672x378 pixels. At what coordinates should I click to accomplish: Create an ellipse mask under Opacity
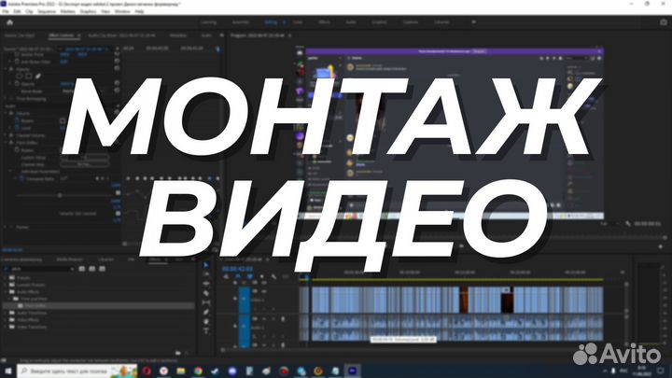point(19,77)
